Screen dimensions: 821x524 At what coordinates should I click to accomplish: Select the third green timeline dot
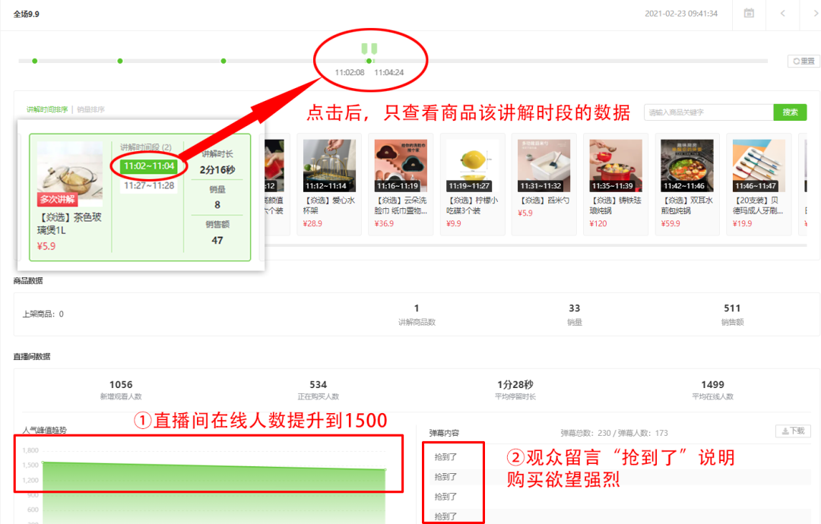pyautogui.click(x=223, y=62)
